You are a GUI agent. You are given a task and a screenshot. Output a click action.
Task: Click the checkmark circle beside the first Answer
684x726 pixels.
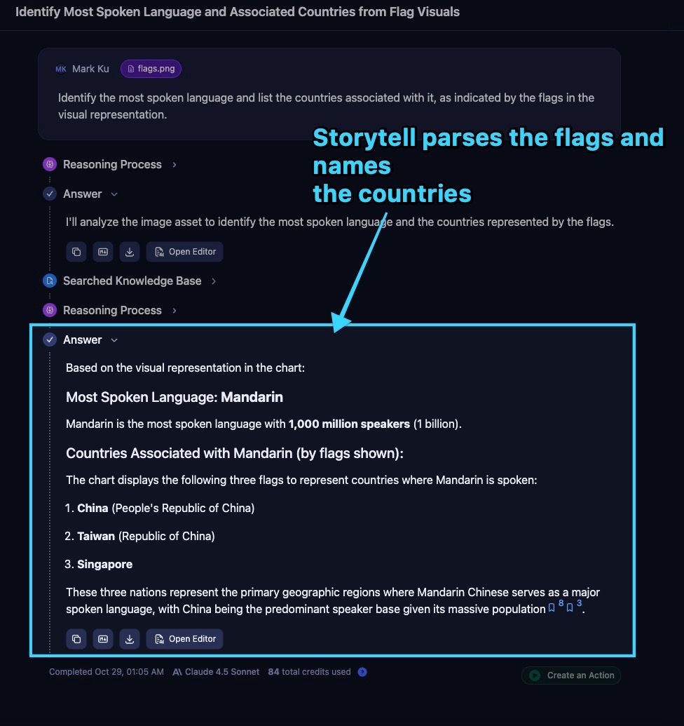point(50,194)
